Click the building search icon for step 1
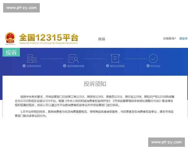Screen dimensions: 188x150 32,59
